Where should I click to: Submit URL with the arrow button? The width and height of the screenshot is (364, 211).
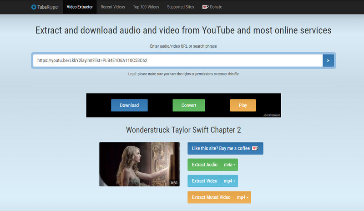click(x=328, y=60)
